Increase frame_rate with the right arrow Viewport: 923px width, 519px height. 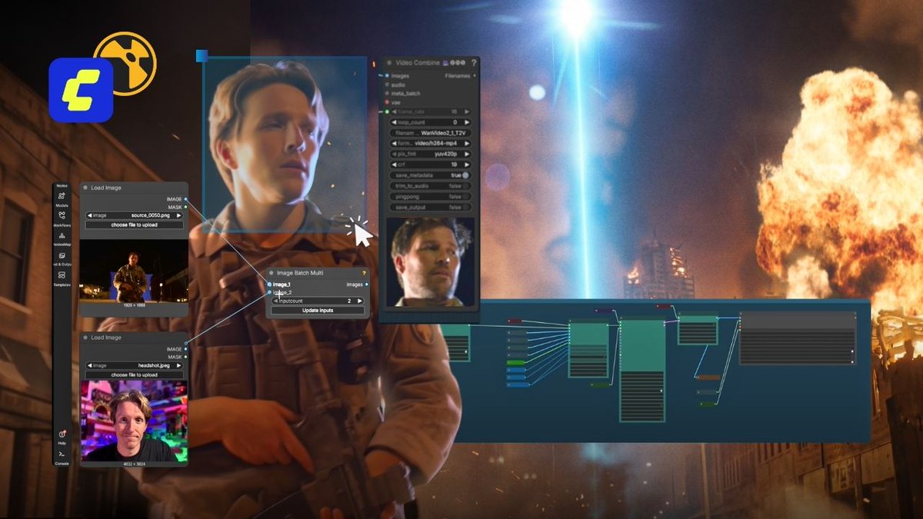pyautogui.click(x=467, y=111)
